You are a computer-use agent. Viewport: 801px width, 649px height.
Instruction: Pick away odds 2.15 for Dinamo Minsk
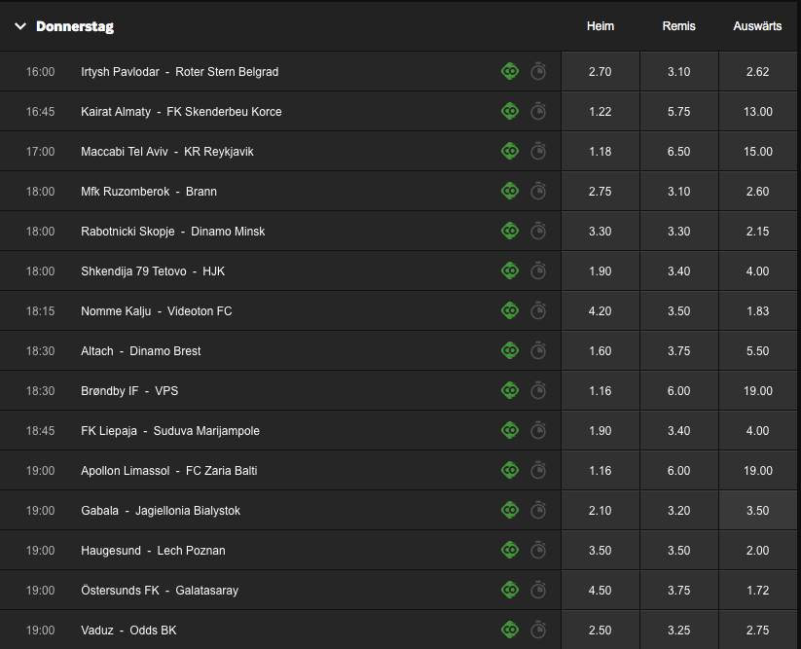click(x=758, y=231)
